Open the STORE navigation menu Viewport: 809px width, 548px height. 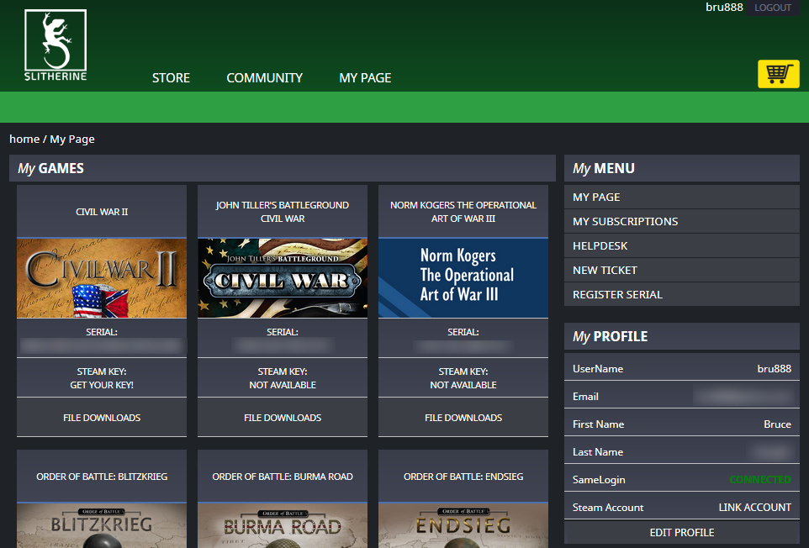coord(171,78)
